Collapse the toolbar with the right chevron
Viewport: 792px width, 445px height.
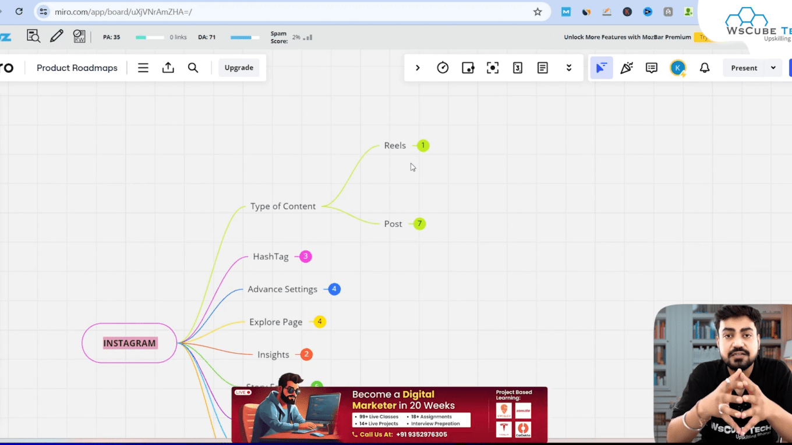click(x=418, y=68)
